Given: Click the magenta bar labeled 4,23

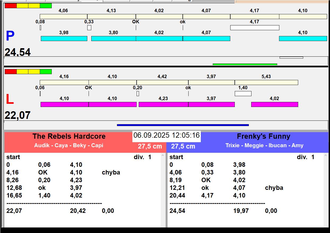Looking at the screenshot, I should click(163, 104).
